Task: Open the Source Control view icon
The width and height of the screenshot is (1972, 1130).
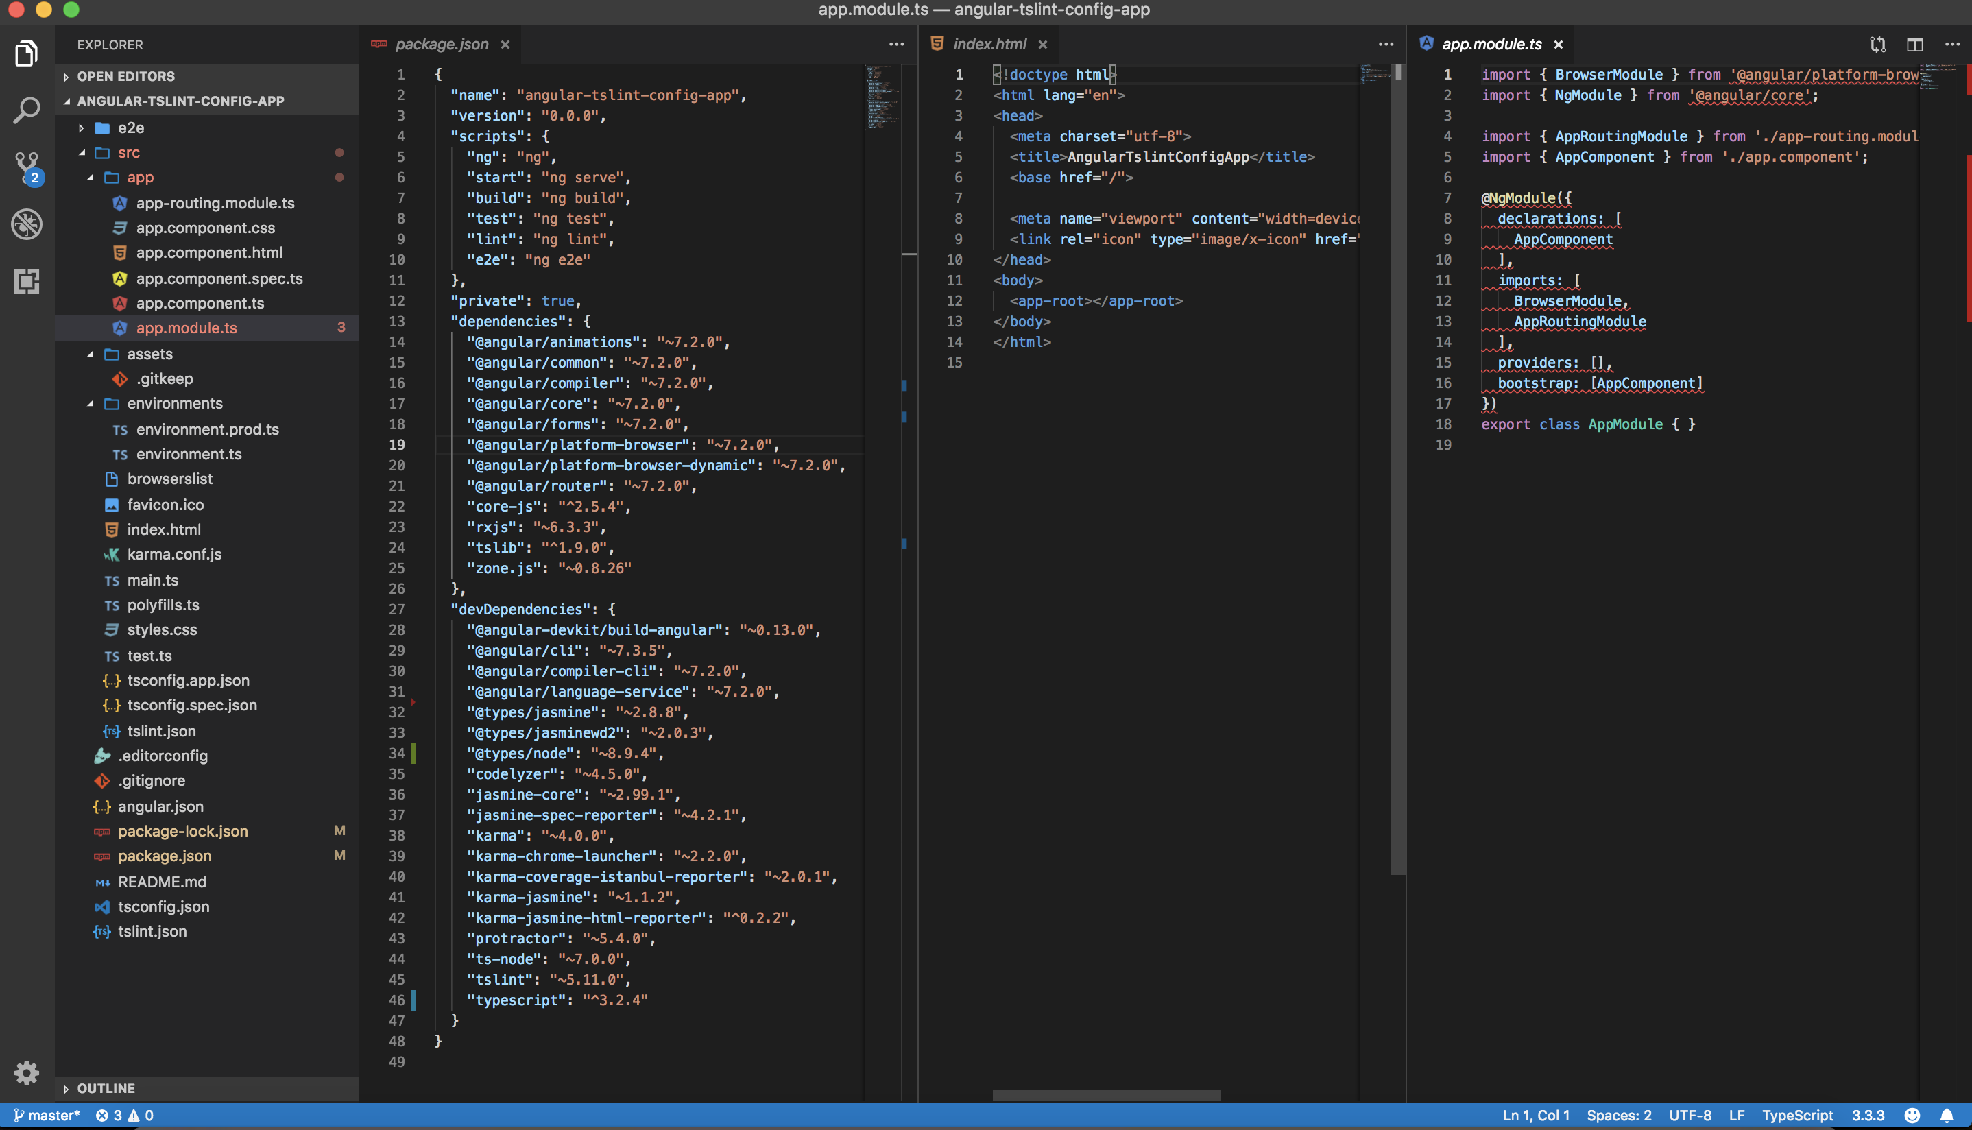Action: tap(26, 167)
